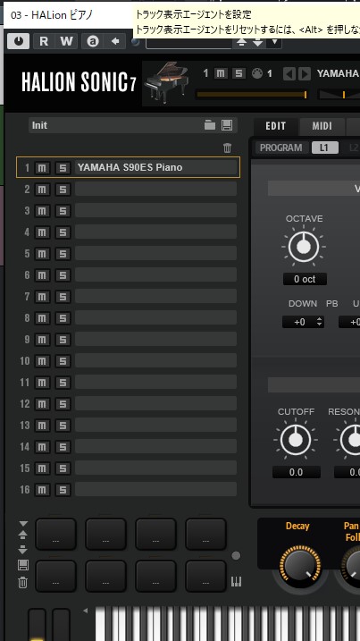Click the save multi-program disk icon
The image size is (360, 641).
(x=227, y=125)
